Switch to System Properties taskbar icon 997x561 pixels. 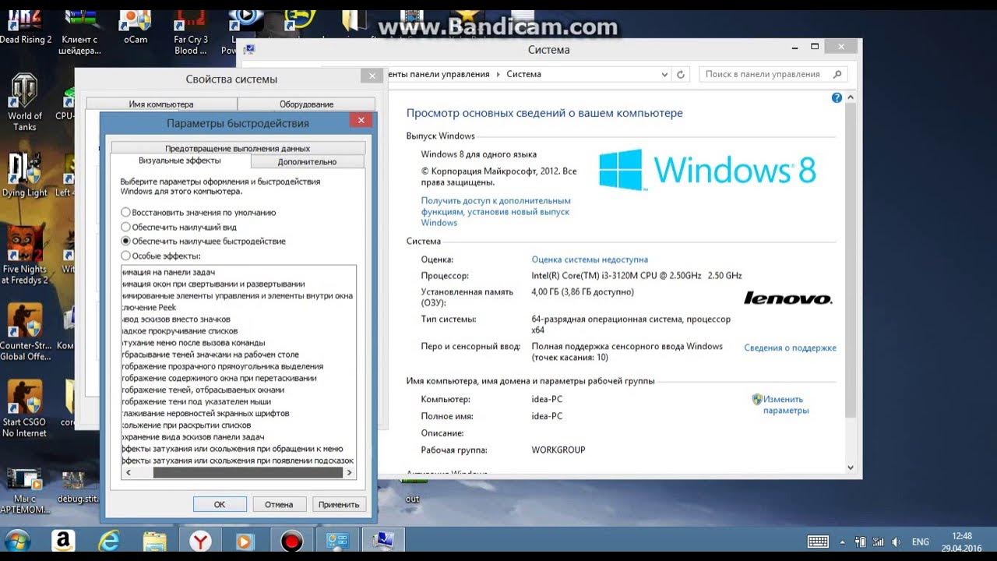coord(384,542)
